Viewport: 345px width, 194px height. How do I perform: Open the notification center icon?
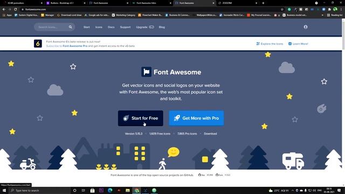point(339,190)
